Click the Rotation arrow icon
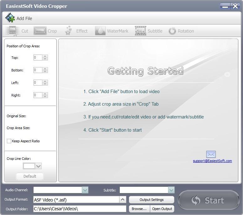243x215 pixels. click(172, 31)
